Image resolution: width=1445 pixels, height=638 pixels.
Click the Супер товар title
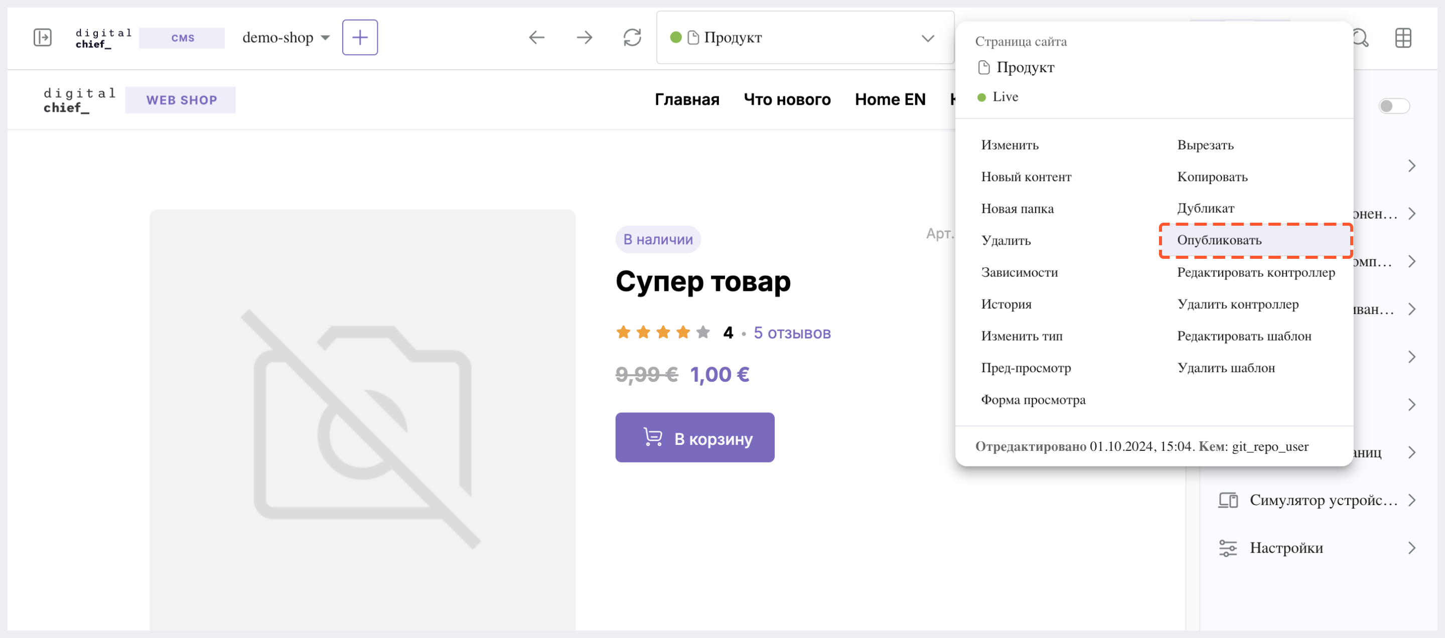point(703,281)
